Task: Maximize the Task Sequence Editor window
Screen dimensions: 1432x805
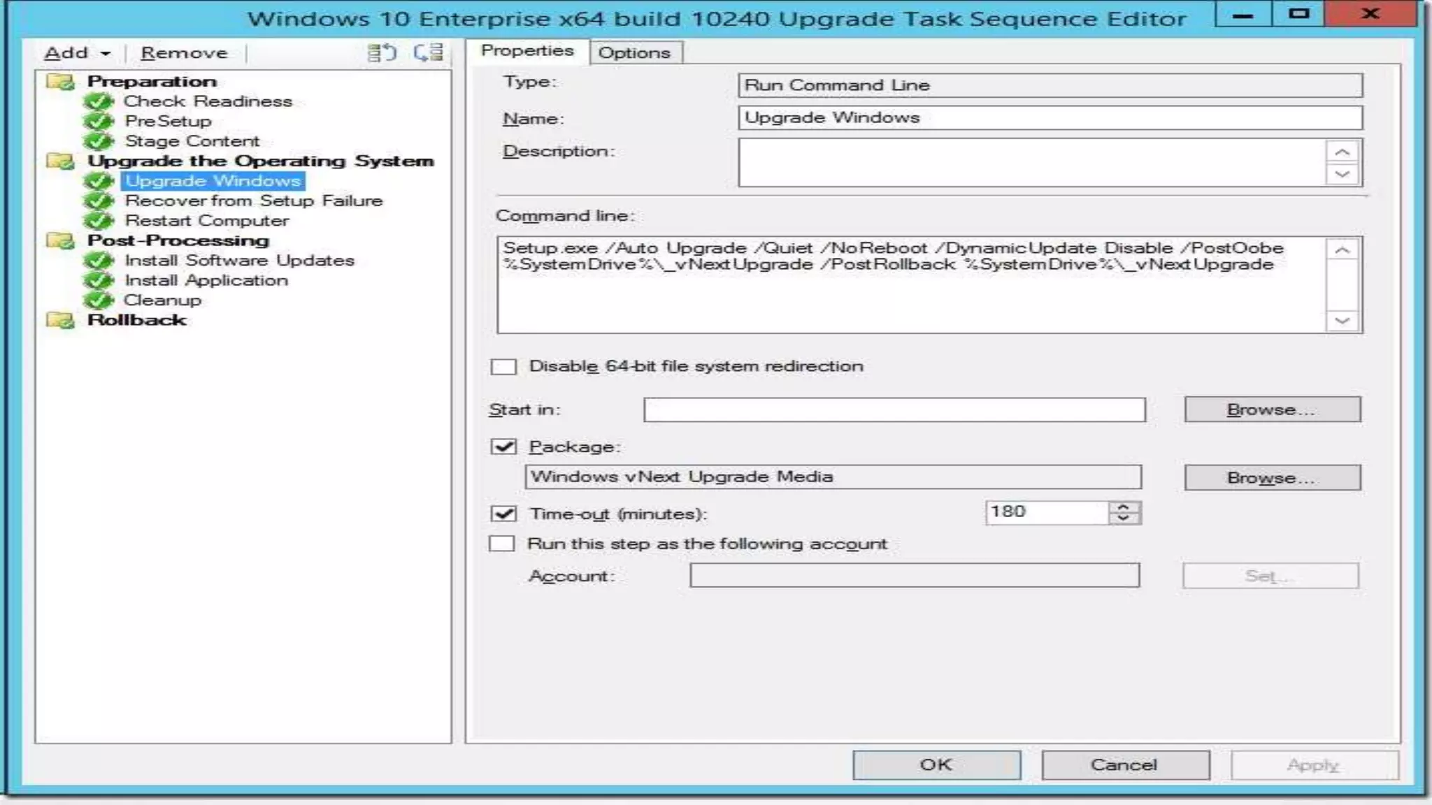Action: point(1298,14)
